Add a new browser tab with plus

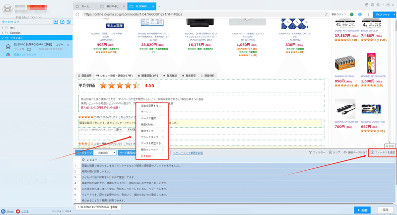pyautogui.click(x=159, y=6)
